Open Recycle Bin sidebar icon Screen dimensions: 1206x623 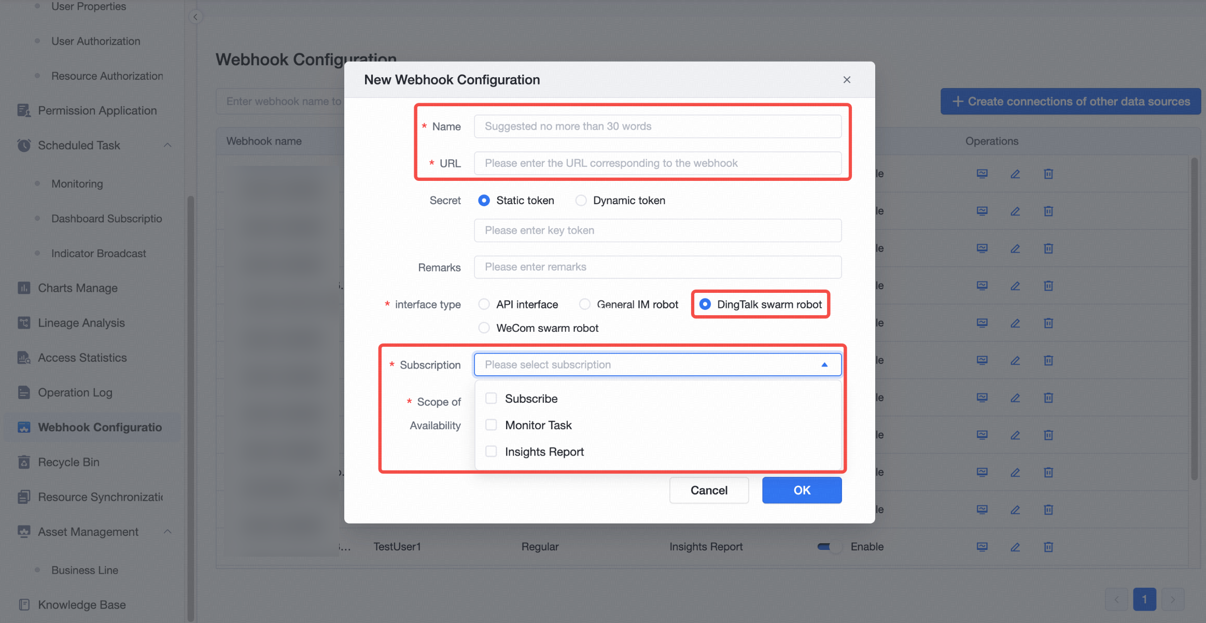[x=24, y=462]
